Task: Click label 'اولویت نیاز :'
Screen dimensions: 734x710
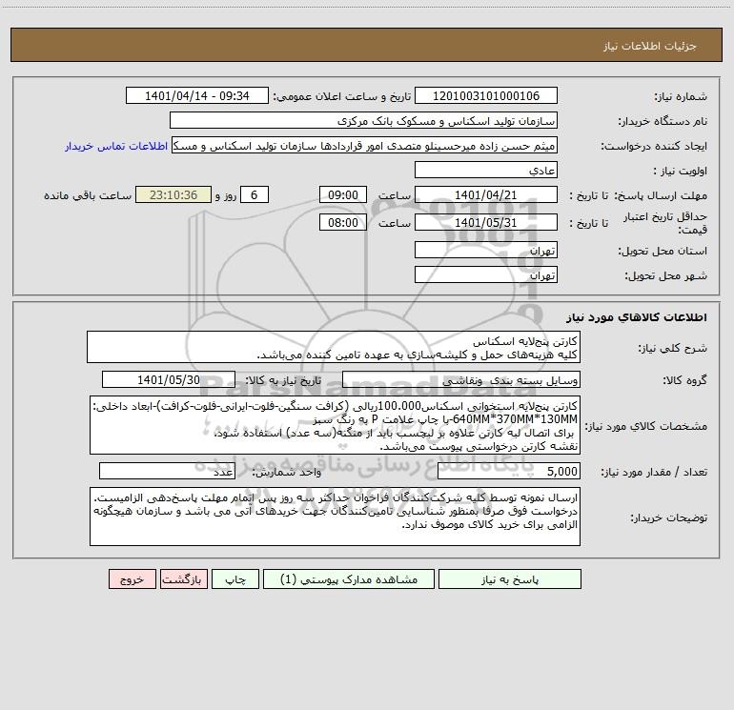Action: click(681, 172)
